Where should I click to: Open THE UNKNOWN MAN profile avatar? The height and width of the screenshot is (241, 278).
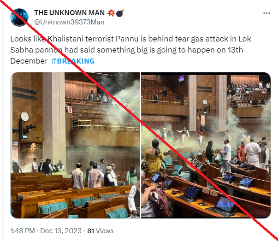tap(19, 18)
